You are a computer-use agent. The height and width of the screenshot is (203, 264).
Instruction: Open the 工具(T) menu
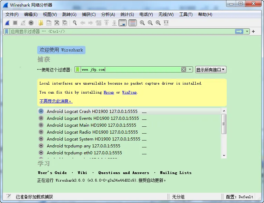coord(186,14)
